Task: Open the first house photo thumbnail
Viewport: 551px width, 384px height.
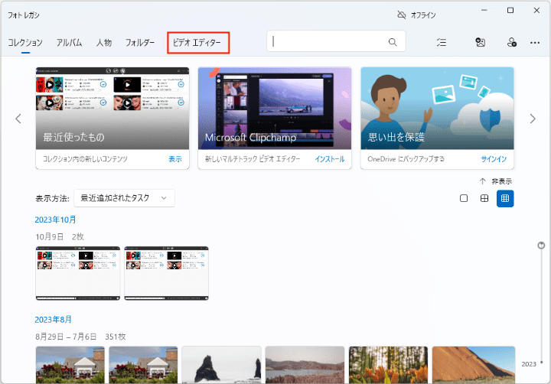Action: click(70, 365)
